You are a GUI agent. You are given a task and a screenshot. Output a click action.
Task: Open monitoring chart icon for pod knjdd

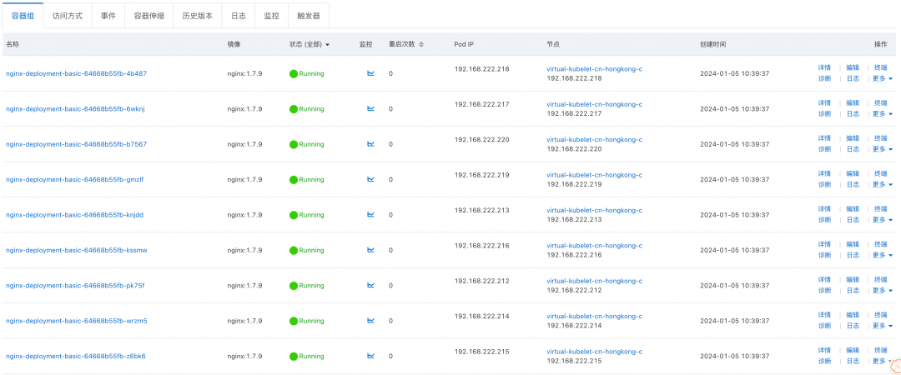click(370, 214)
